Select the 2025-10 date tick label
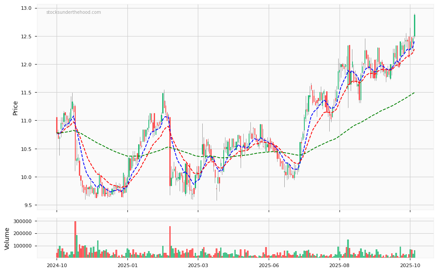 pyautogui.click(x=410, y=265)
